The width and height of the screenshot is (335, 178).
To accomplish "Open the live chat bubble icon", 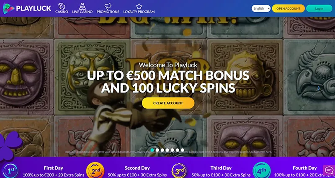I will pos(329,170).
